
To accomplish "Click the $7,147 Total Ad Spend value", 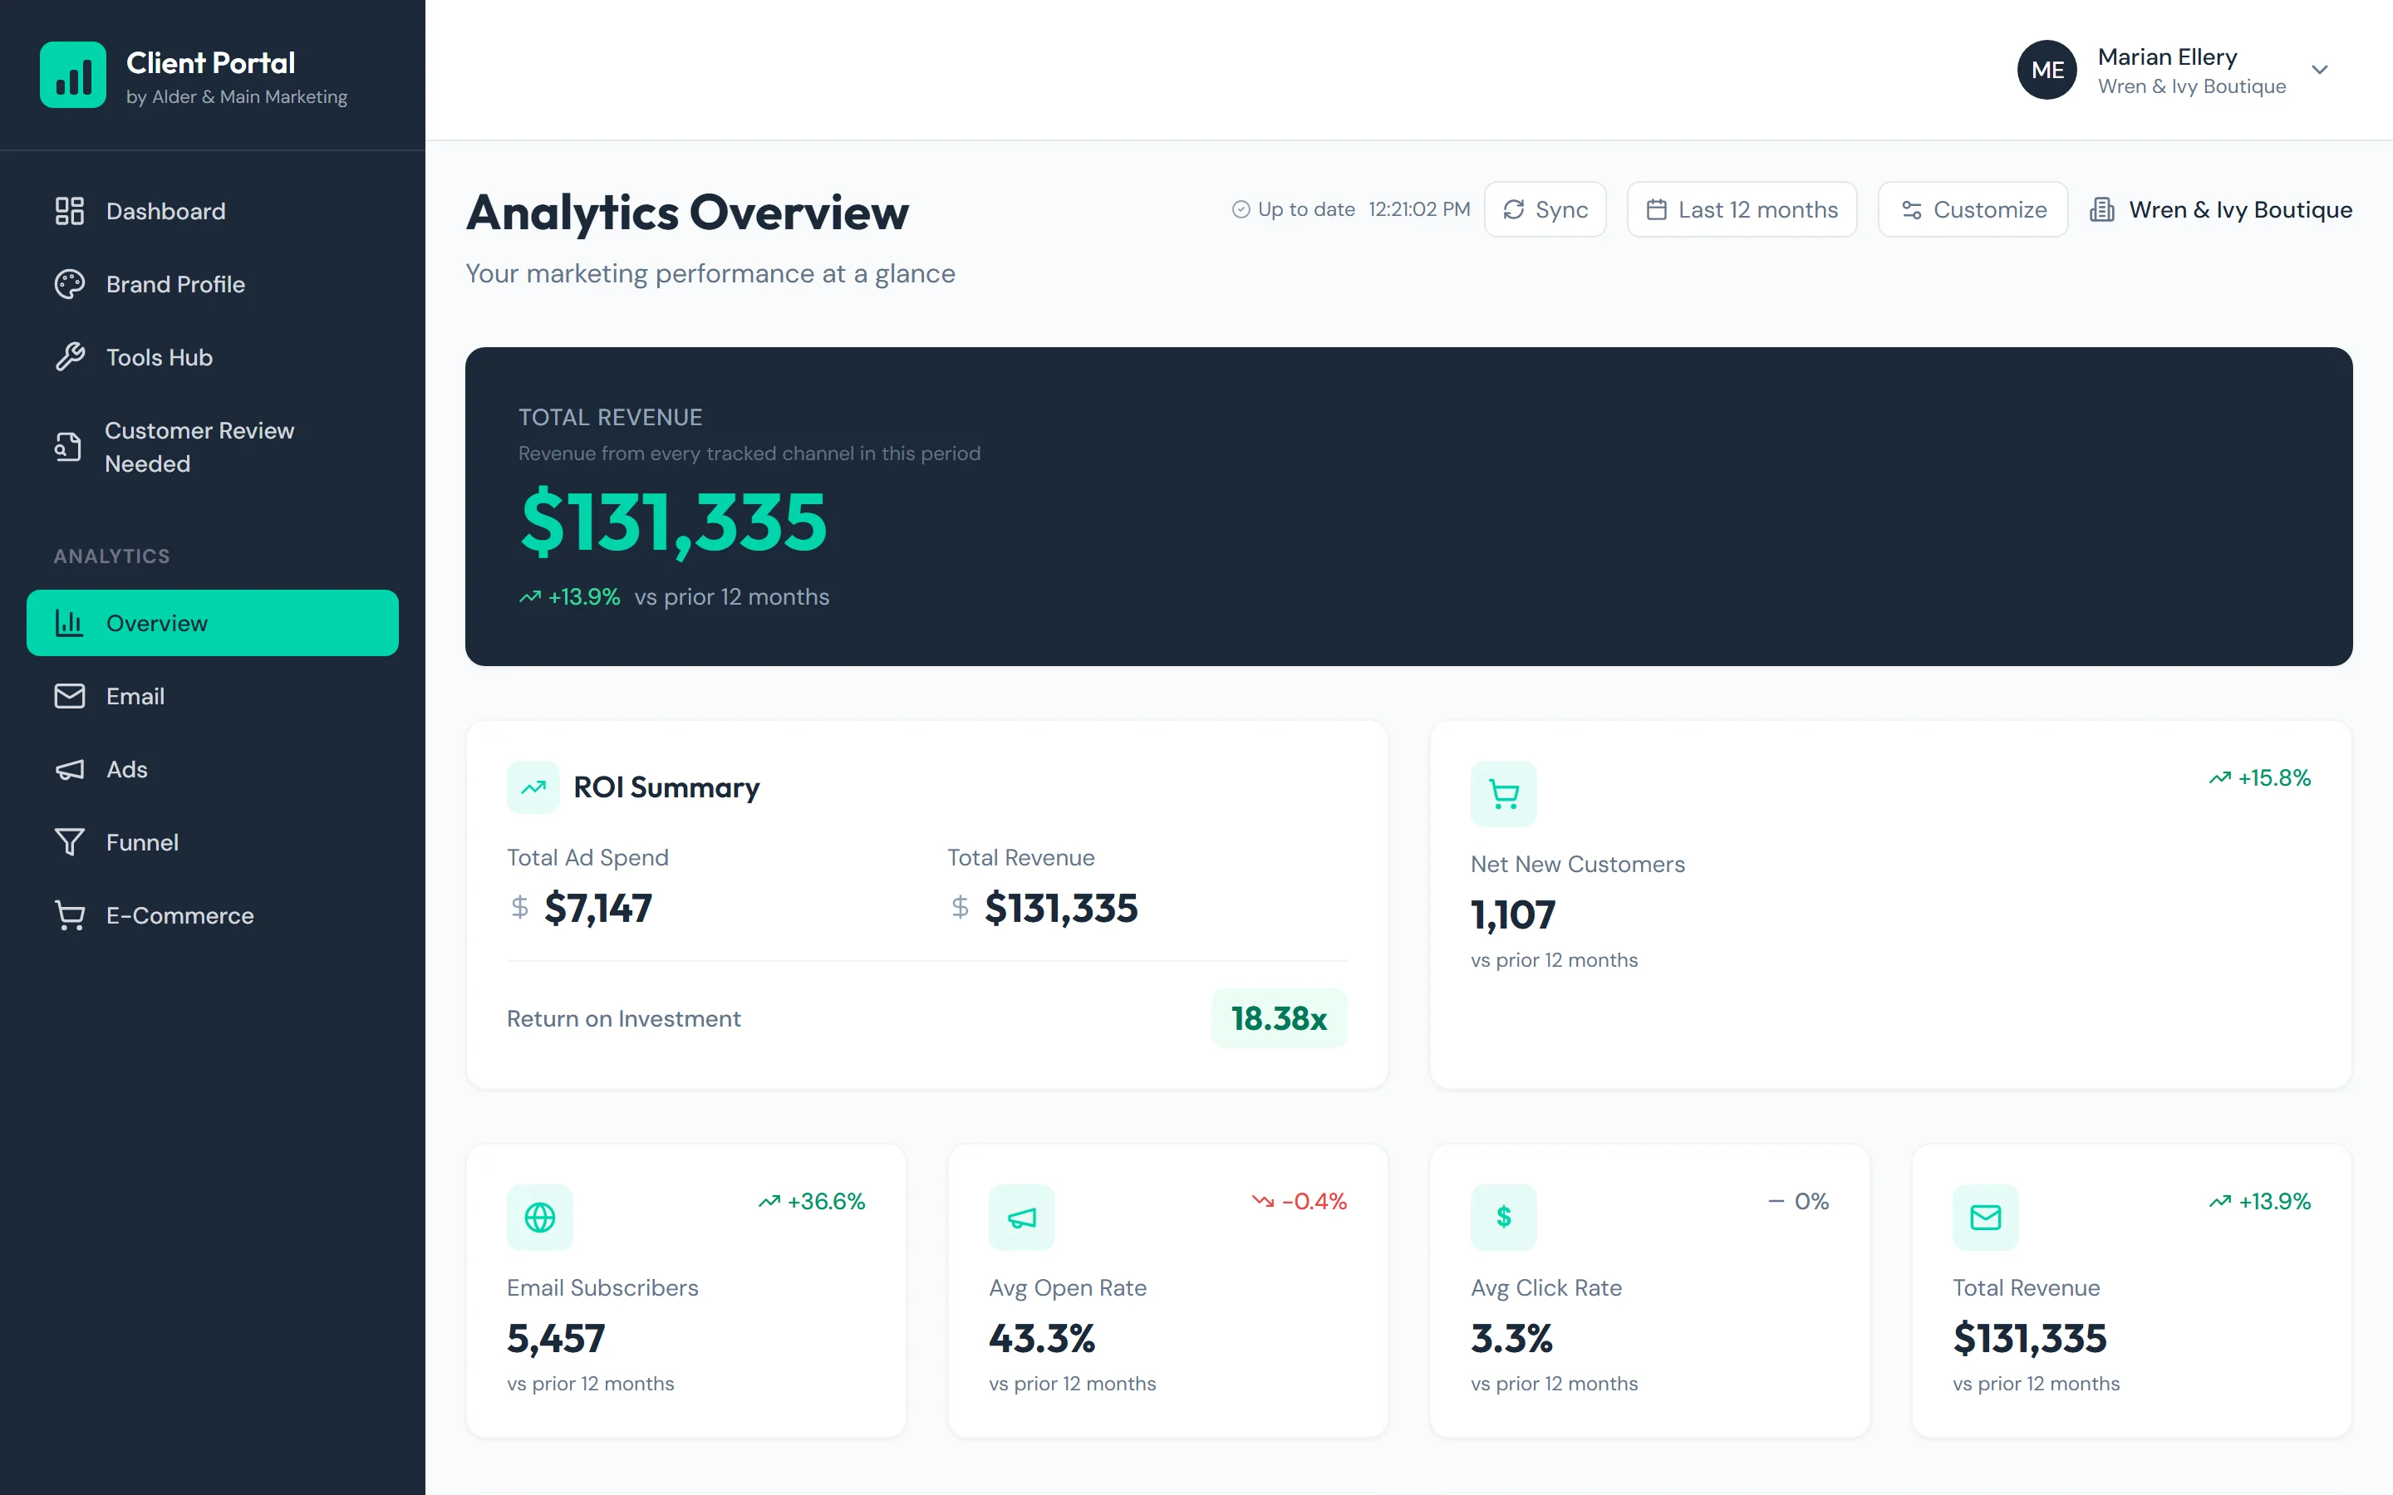I will [598, 908].
